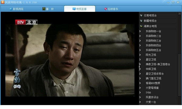Play channel 佛教卫视-佛卫慈悲台
The height and width of the screenshot is (109, 182).
pos(158,64)
